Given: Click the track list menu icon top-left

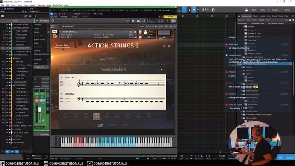Looking at the screenshot, I should point(2,16).
